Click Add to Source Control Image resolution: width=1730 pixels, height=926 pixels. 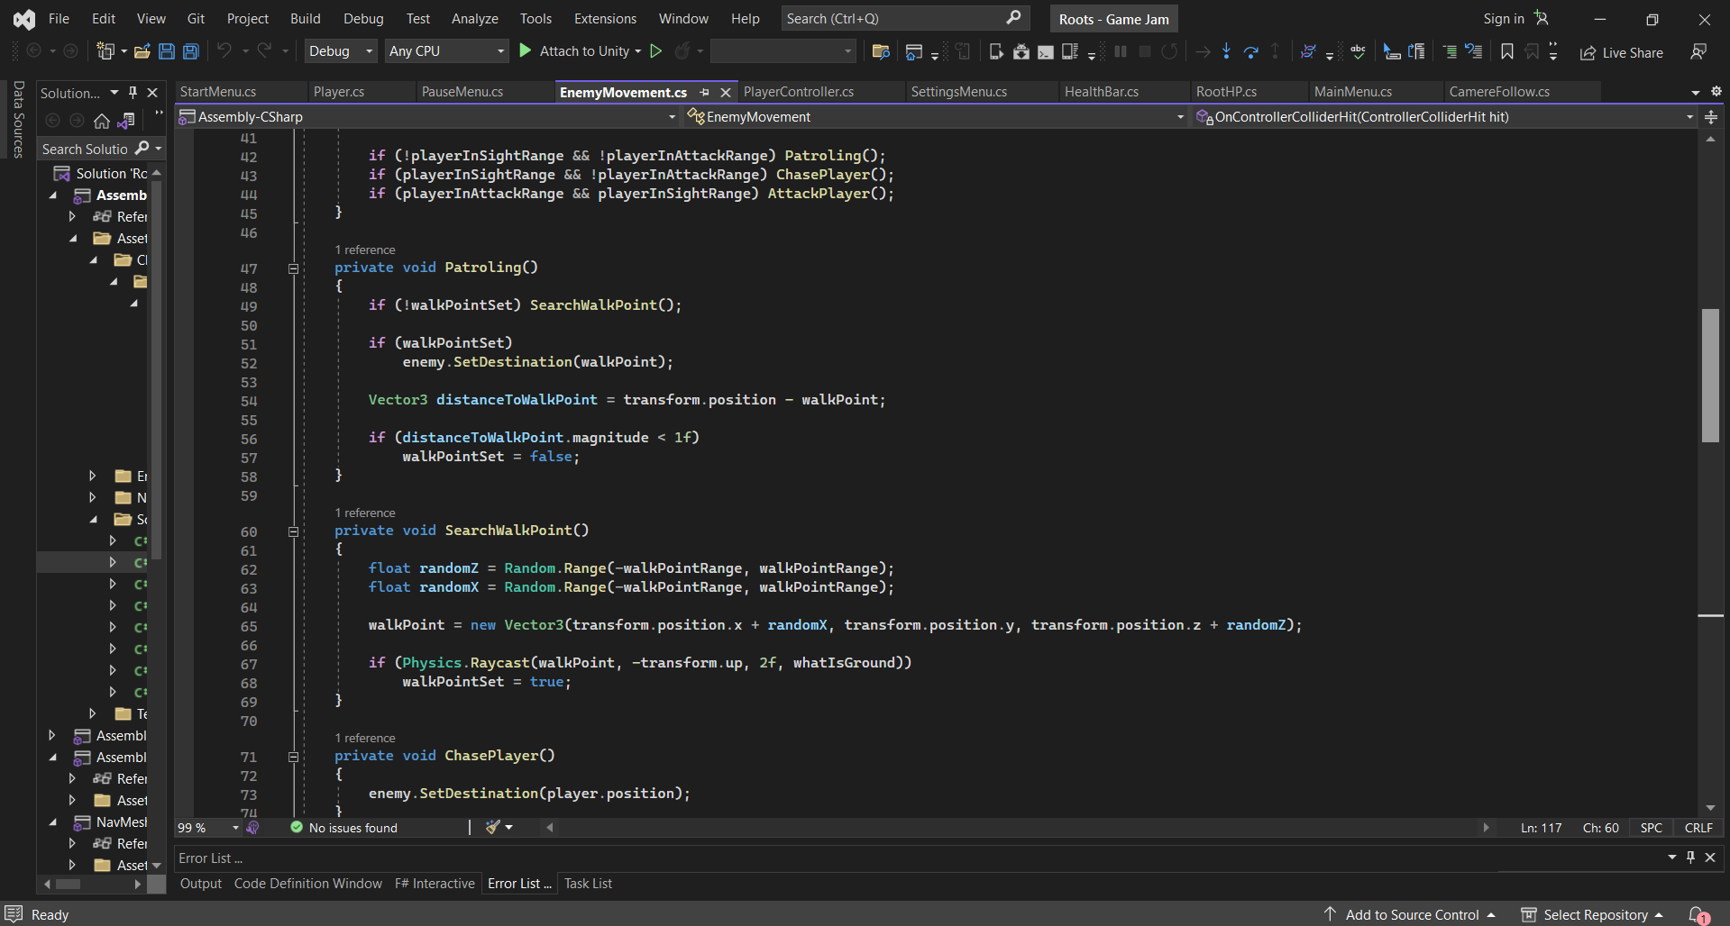(x=1412, y=914)
